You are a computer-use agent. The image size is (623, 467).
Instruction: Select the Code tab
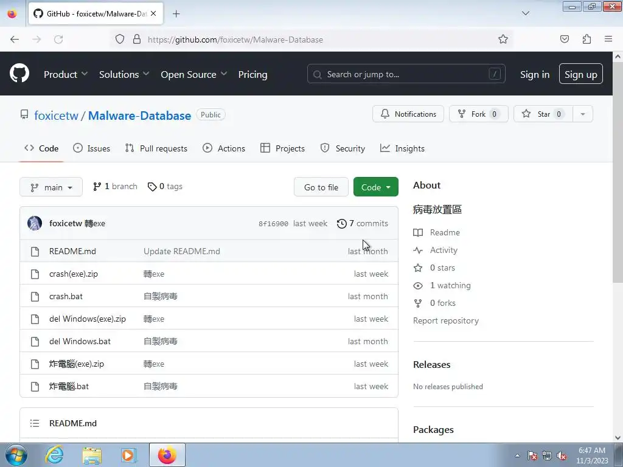(x=41, y=148)
